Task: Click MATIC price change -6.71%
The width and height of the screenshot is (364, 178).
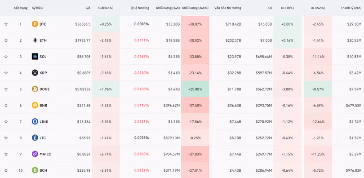Action: point(106,154)
